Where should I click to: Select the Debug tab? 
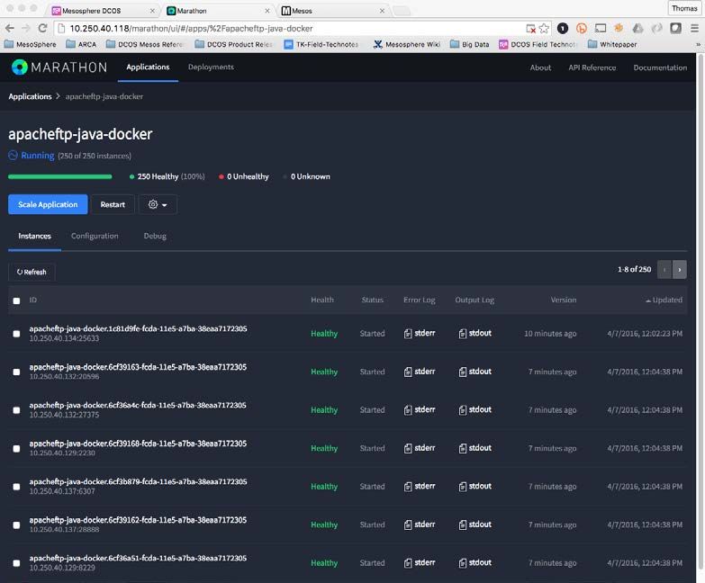click(155, 236)
